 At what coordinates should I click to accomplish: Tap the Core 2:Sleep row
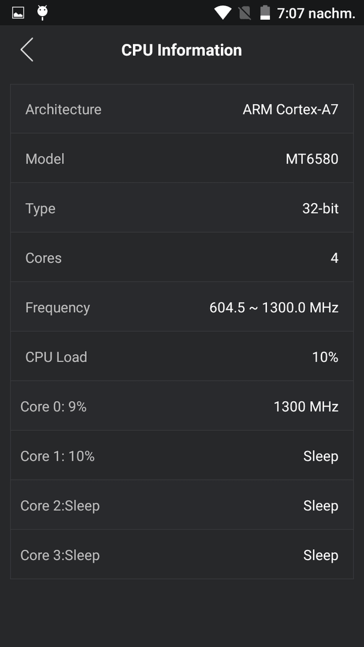[x=182, y=505]
